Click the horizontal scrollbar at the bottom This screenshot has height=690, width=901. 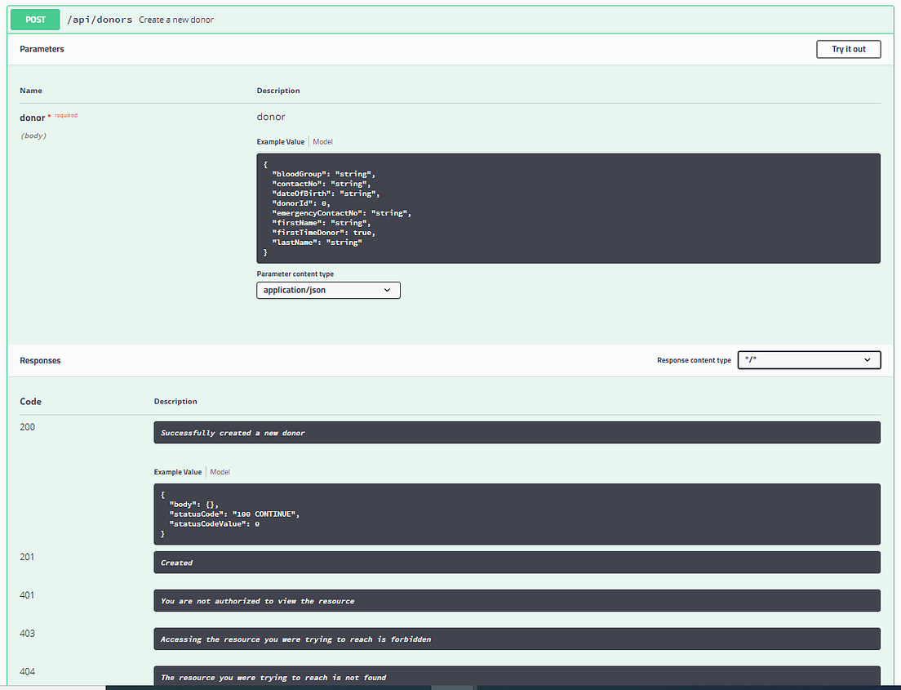click(451, 688)
